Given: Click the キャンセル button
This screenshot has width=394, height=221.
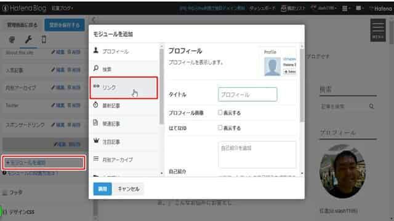Looking at the screenshot, I should pyautogui.click(x=129, y=189).
